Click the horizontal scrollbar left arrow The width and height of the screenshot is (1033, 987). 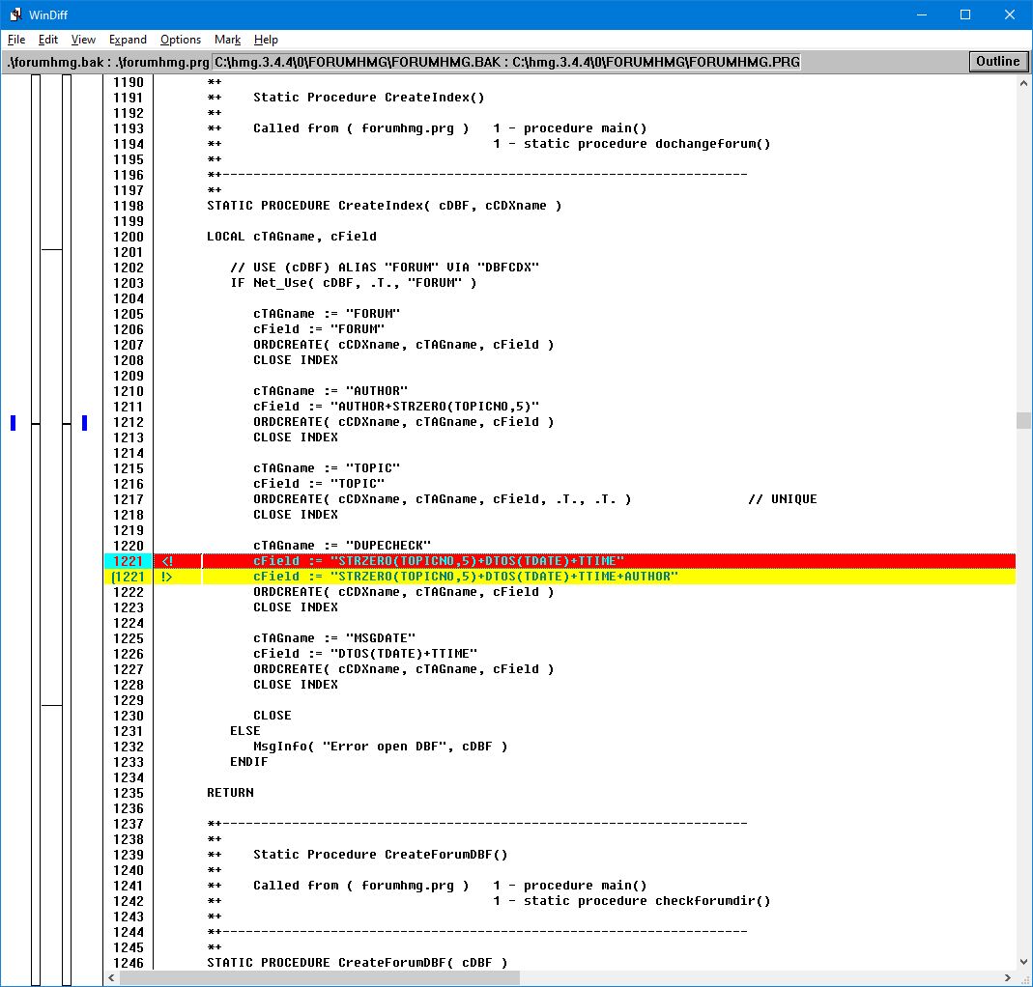(113, 977)
